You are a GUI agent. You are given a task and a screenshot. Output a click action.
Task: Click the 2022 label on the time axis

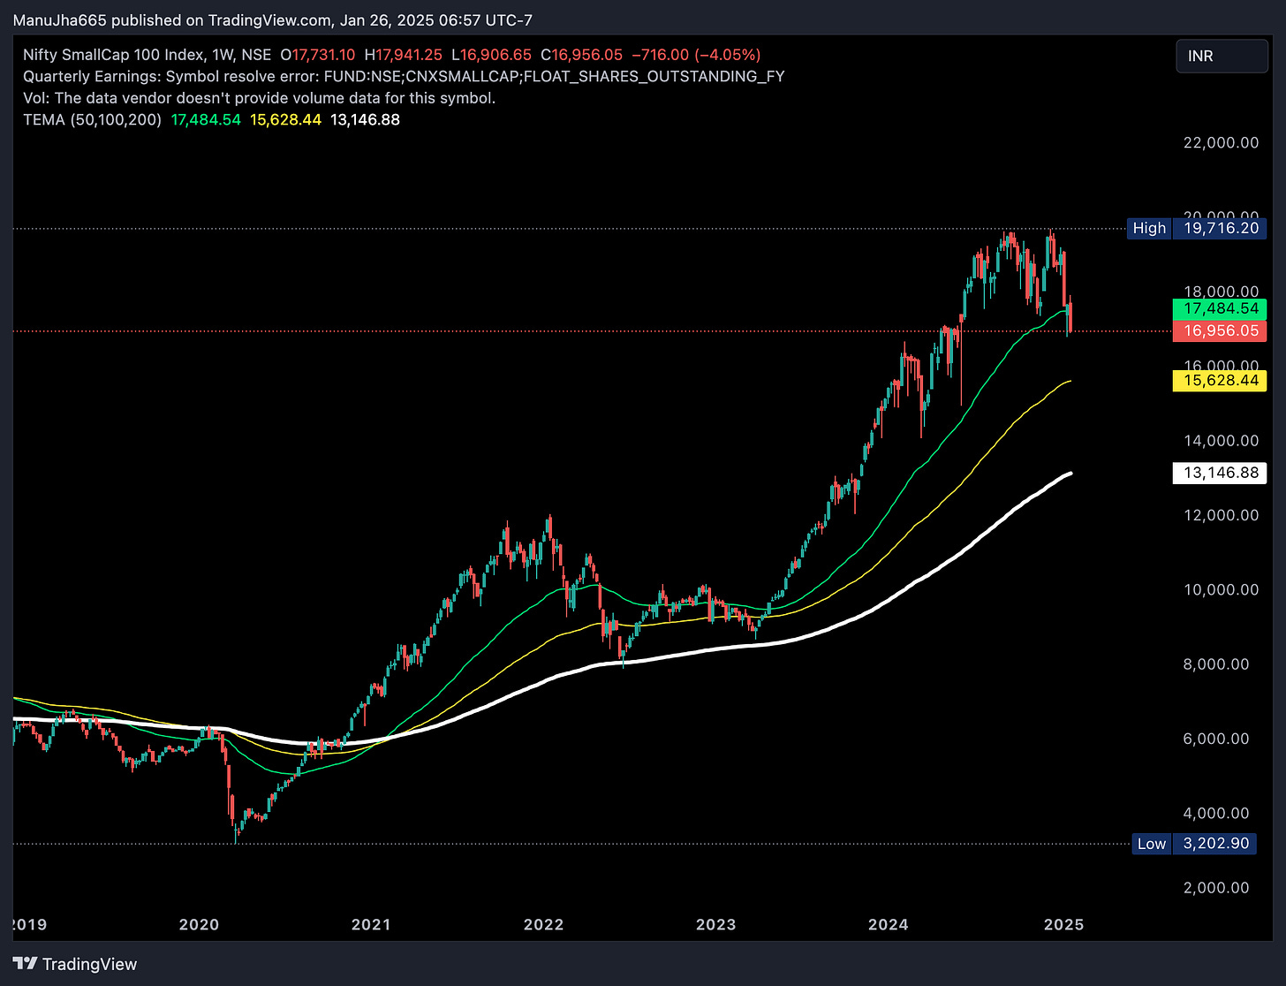click(543, 925)
